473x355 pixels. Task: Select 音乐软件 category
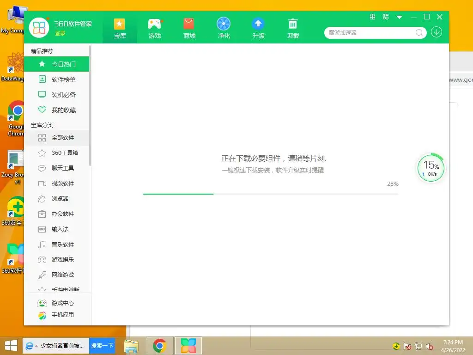pyautogui.click(x=56, y=244)
